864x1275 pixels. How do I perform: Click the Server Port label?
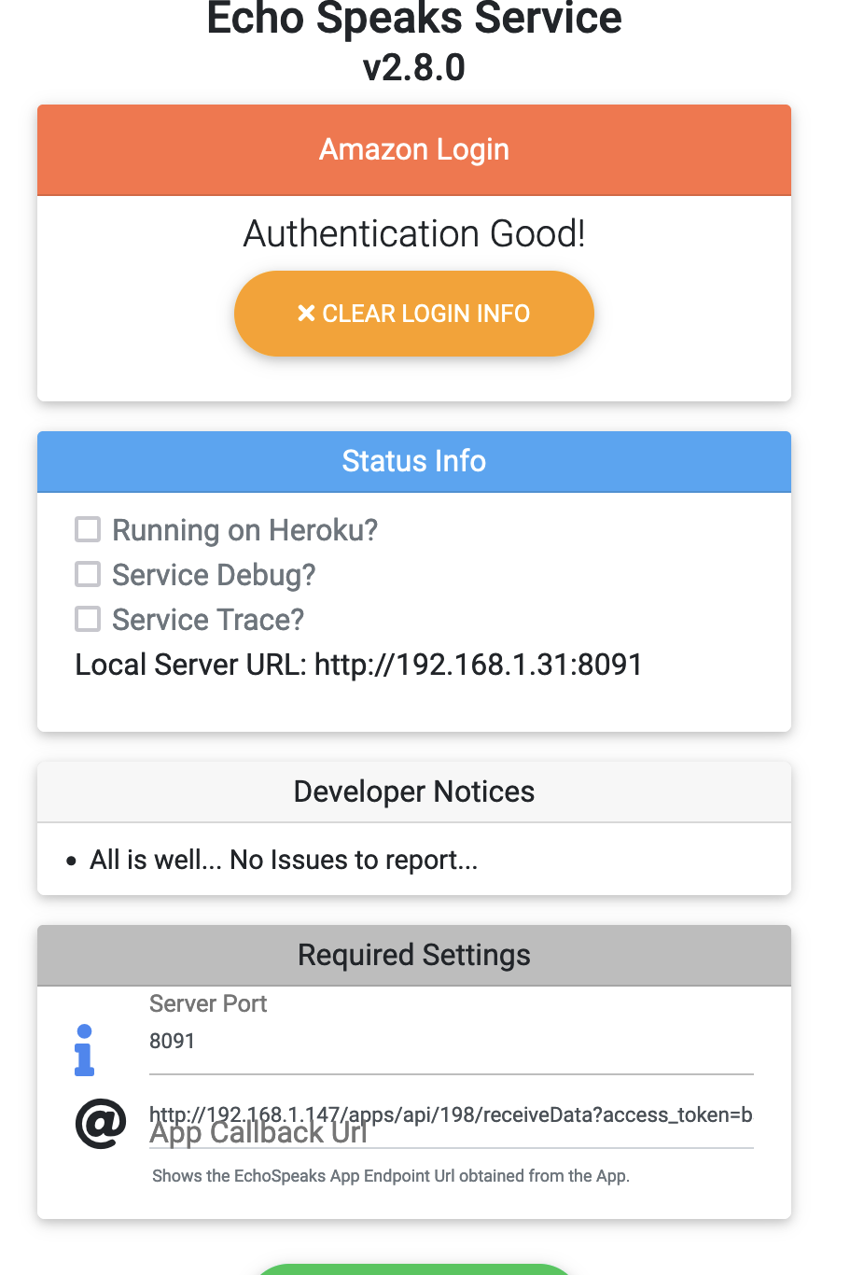tap(208, 1003)
